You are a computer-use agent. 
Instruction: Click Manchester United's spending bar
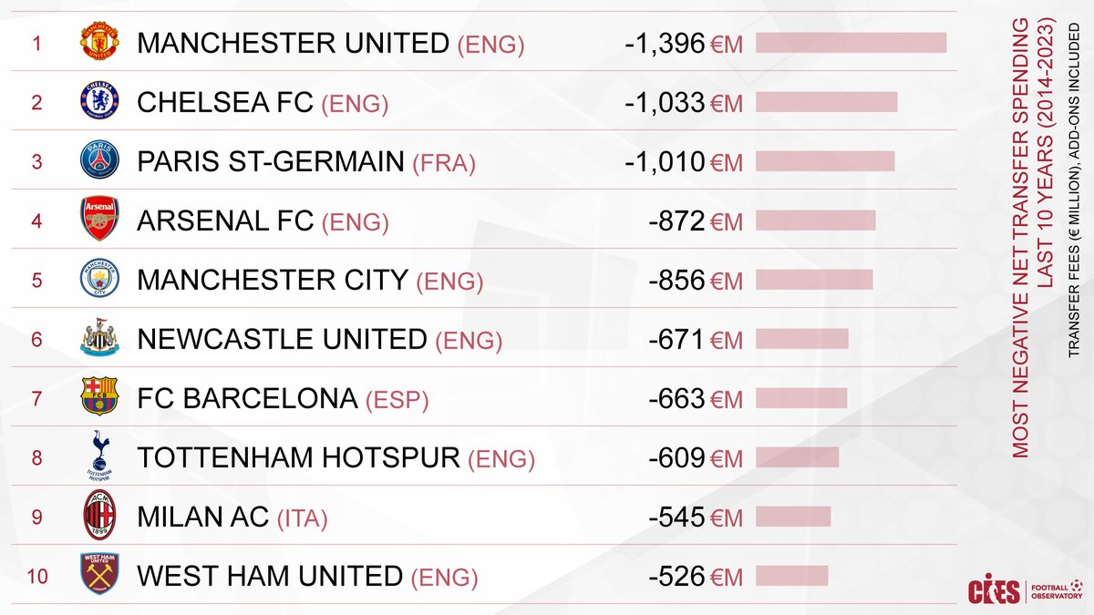click(851, 43)
